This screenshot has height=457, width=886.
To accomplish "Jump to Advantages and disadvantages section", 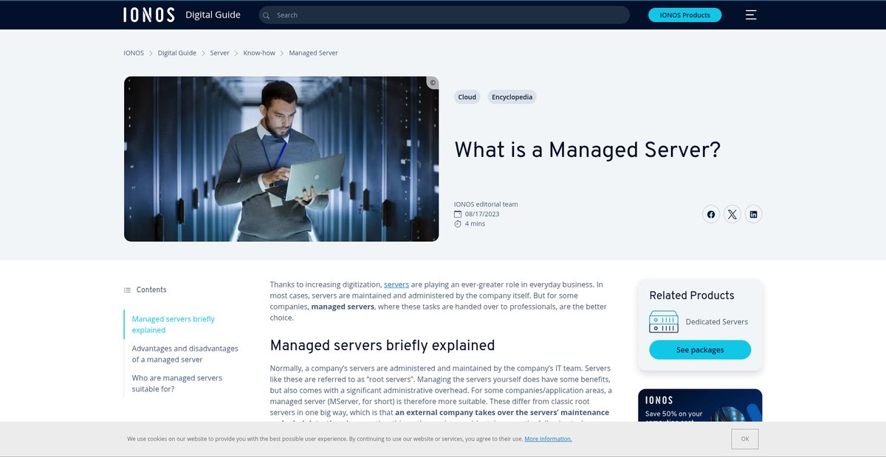I will [185, 354].
